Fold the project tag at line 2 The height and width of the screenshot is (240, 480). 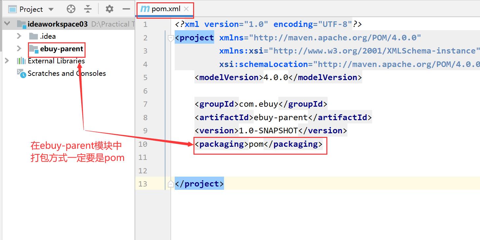(x=170, y=38)
